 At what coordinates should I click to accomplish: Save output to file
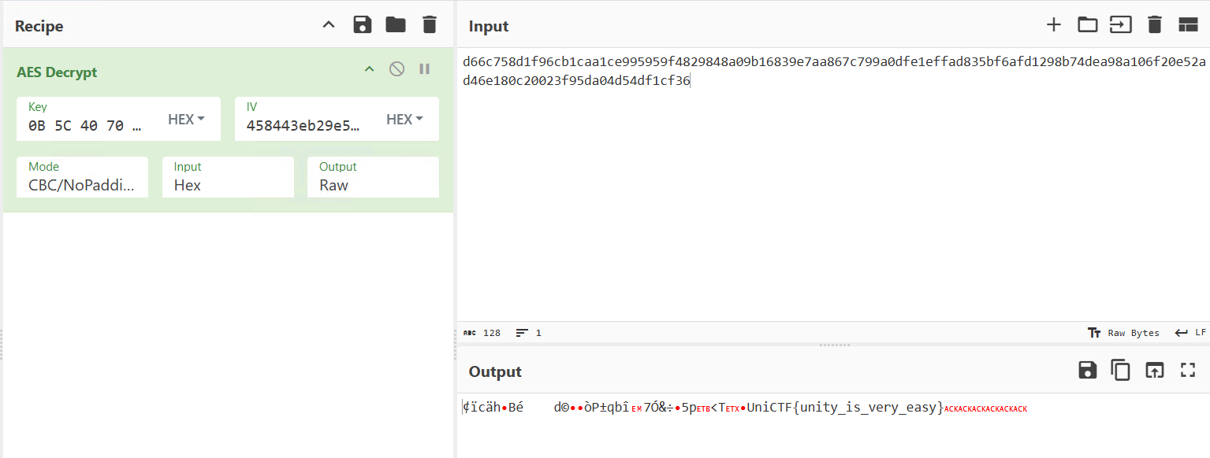pos(1087,371)
